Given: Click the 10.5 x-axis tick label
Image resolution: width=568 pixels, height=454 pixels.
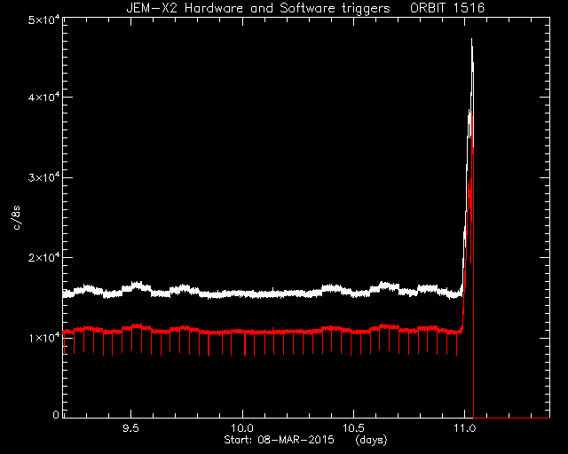Looking at the screenshot, I should pos(353,428).
